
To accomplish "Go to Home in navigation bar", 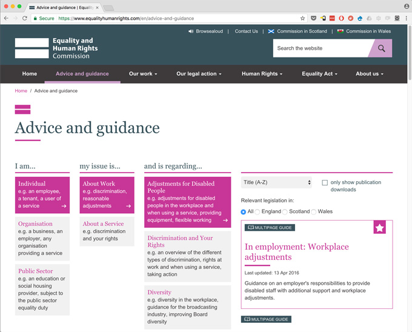I will (30, 74).
